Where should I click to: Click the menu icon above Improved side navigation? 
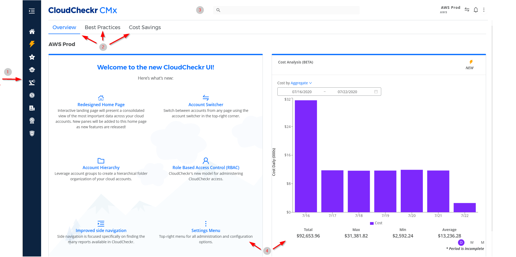pyautogui.click(x=101, y=224)
